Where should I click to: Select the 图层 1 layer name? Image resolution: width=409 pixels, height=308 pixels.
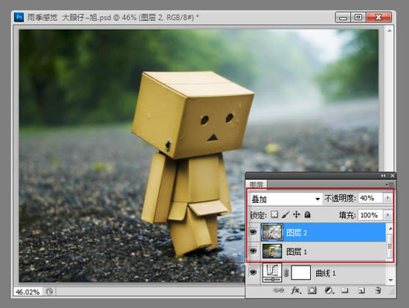point(297,251)
